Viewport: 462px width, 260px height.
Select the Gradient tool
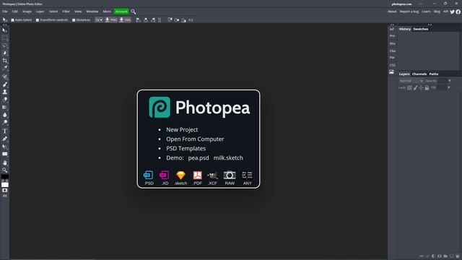(5, 108)
